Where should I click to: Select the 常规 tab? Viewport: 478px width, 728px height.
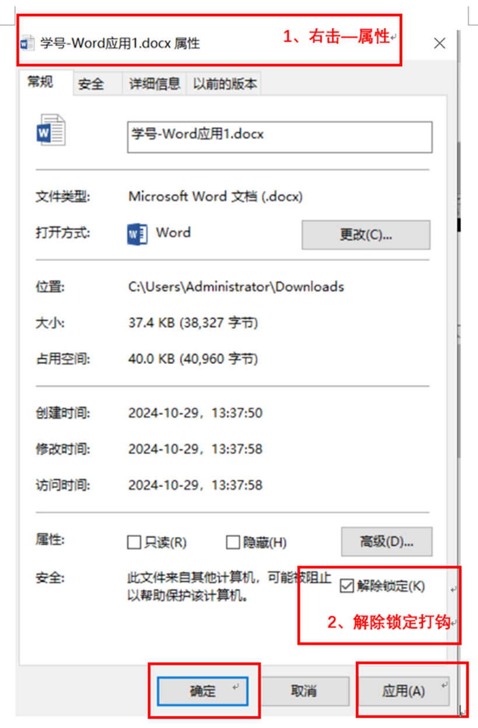[x=40, y=82]
